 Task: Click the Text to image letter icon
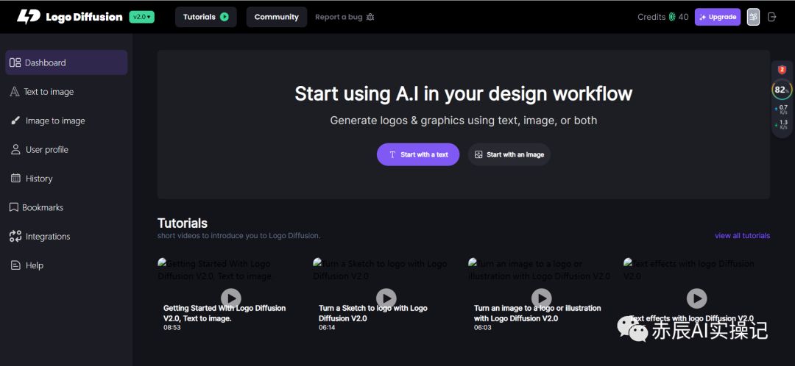tap(15, 92)
